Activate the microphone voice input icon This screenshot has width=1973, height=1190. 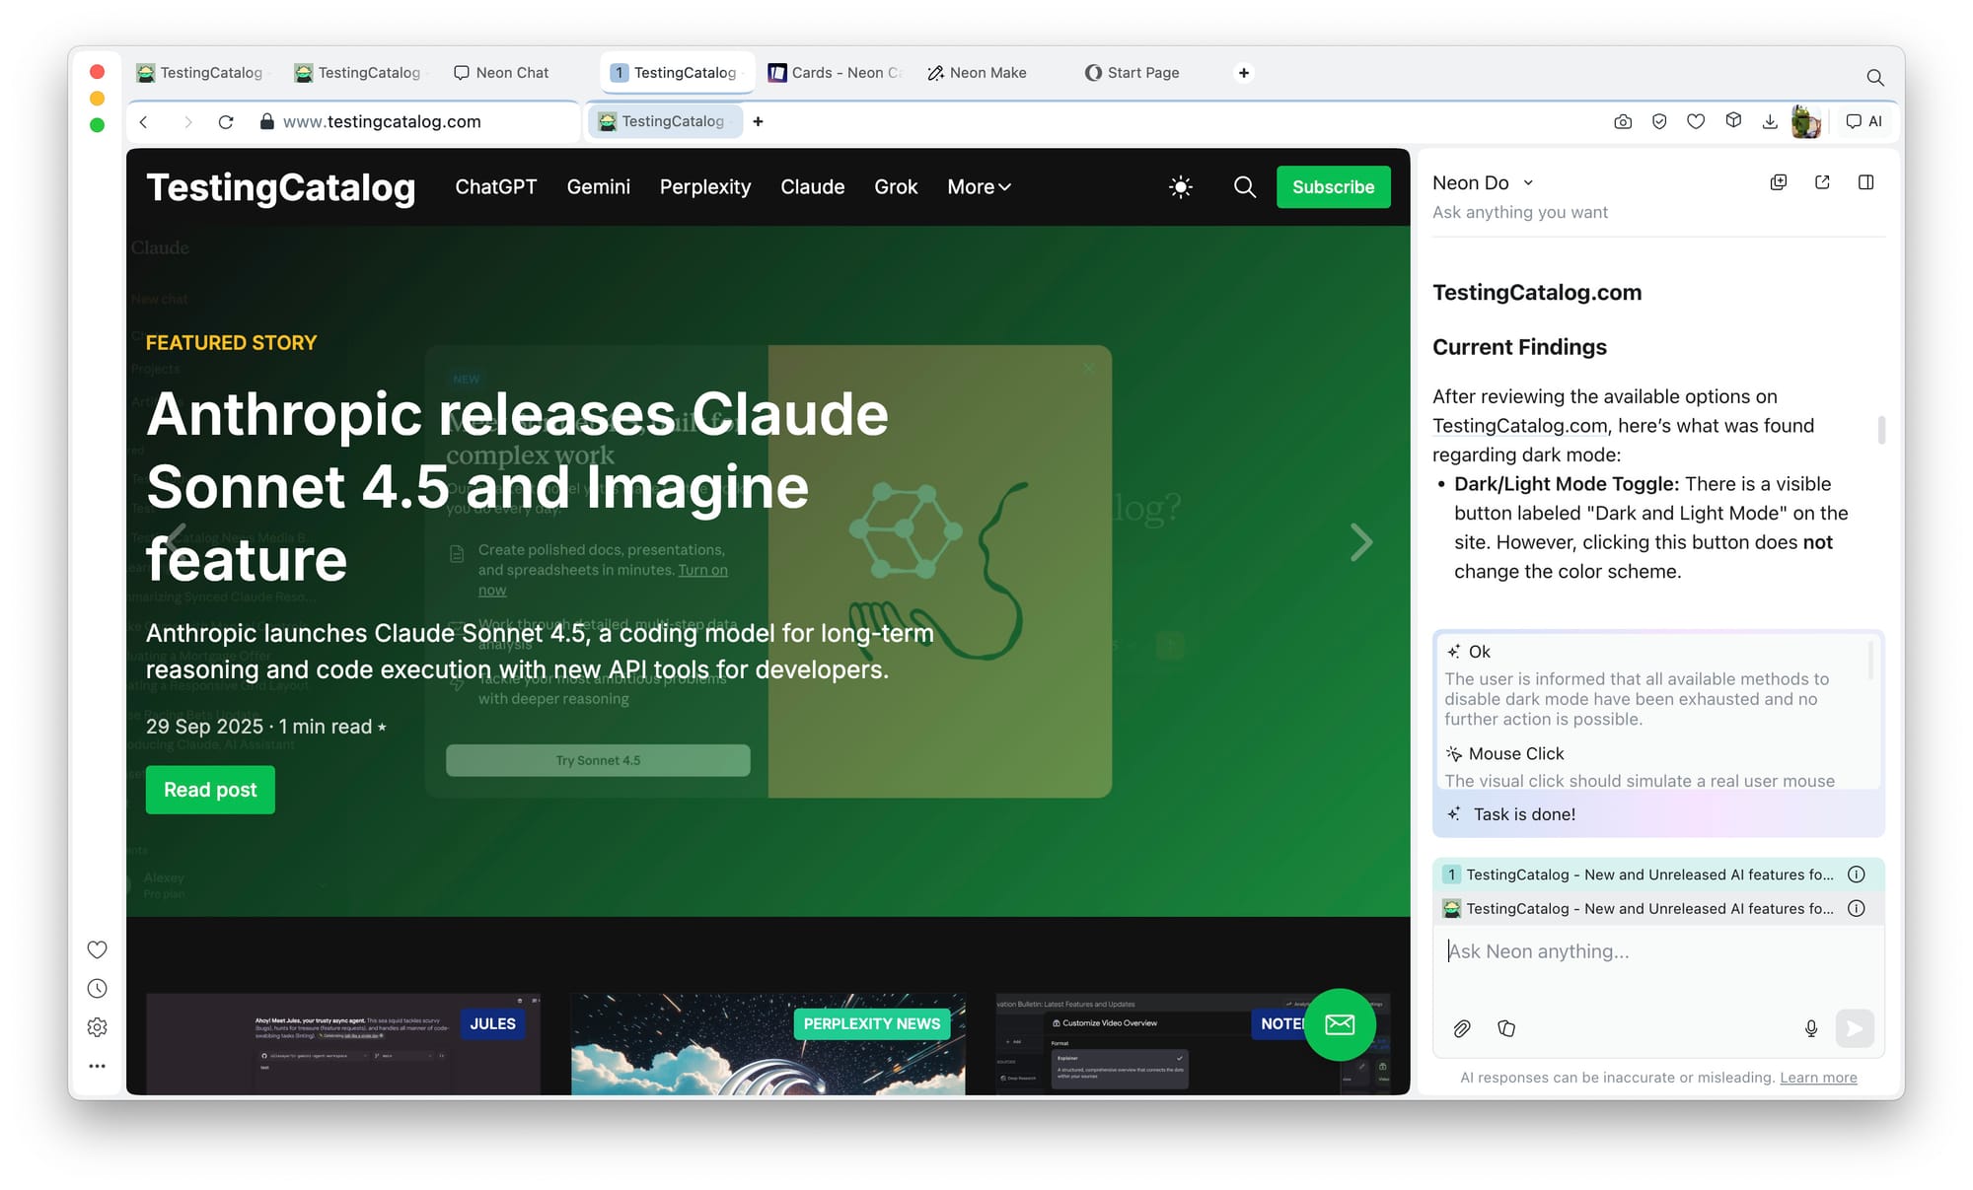click(x=1811, y=1028)
